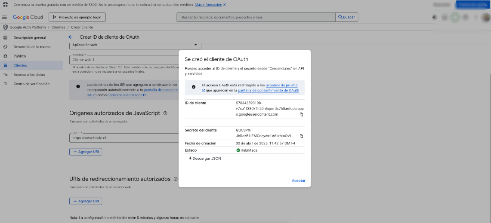The width and height of the screenshot is (491, 223).
Task: Click the date 30 de abril de 2025
Action: point(266,143)
